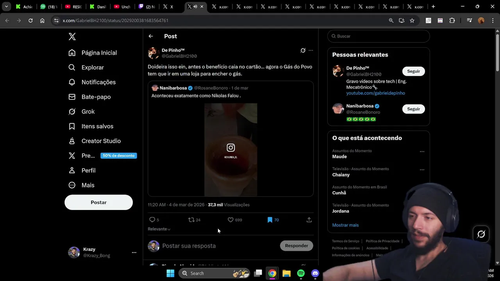500x281 pixels.
Task: Open the Mais menu
Action: 81,185
